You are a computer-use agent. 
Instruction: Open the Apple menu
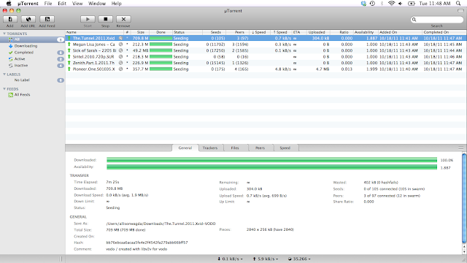[9, 4]
